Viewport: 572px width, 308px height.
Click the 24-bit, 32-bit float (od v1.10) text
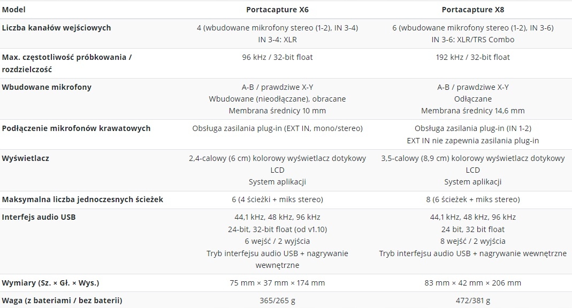[x=277, y=229]
